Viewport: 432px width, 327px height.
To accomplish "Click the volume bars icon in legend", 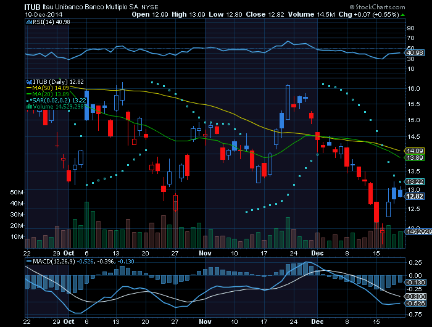I will click(x=29, y=106).
